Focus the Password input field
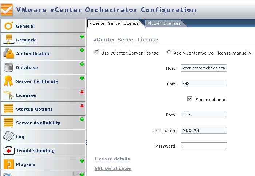255x176 pixels. point(204,146)
